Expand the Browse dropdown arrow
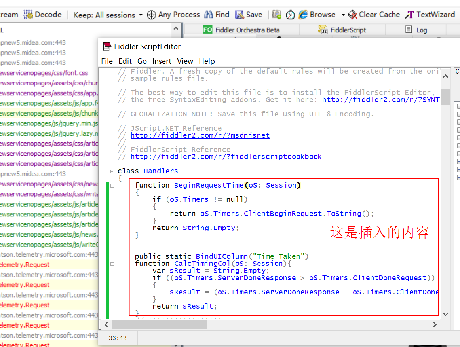The width and height of the screenshot is (460, 347). [x=343, y=15]
